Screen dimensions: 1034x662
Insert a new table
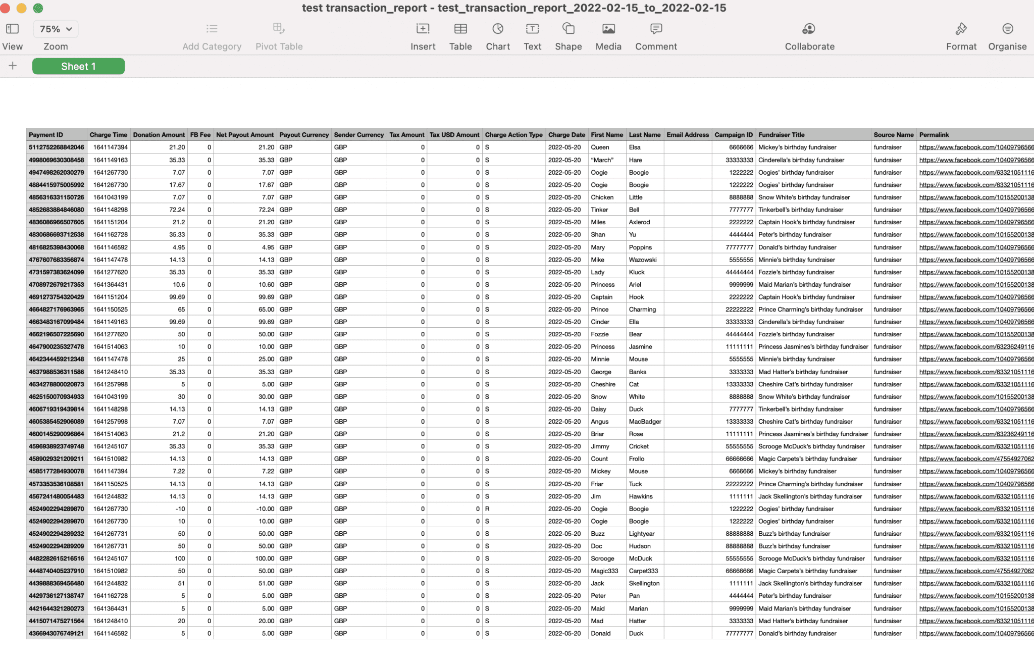point(460,34)
